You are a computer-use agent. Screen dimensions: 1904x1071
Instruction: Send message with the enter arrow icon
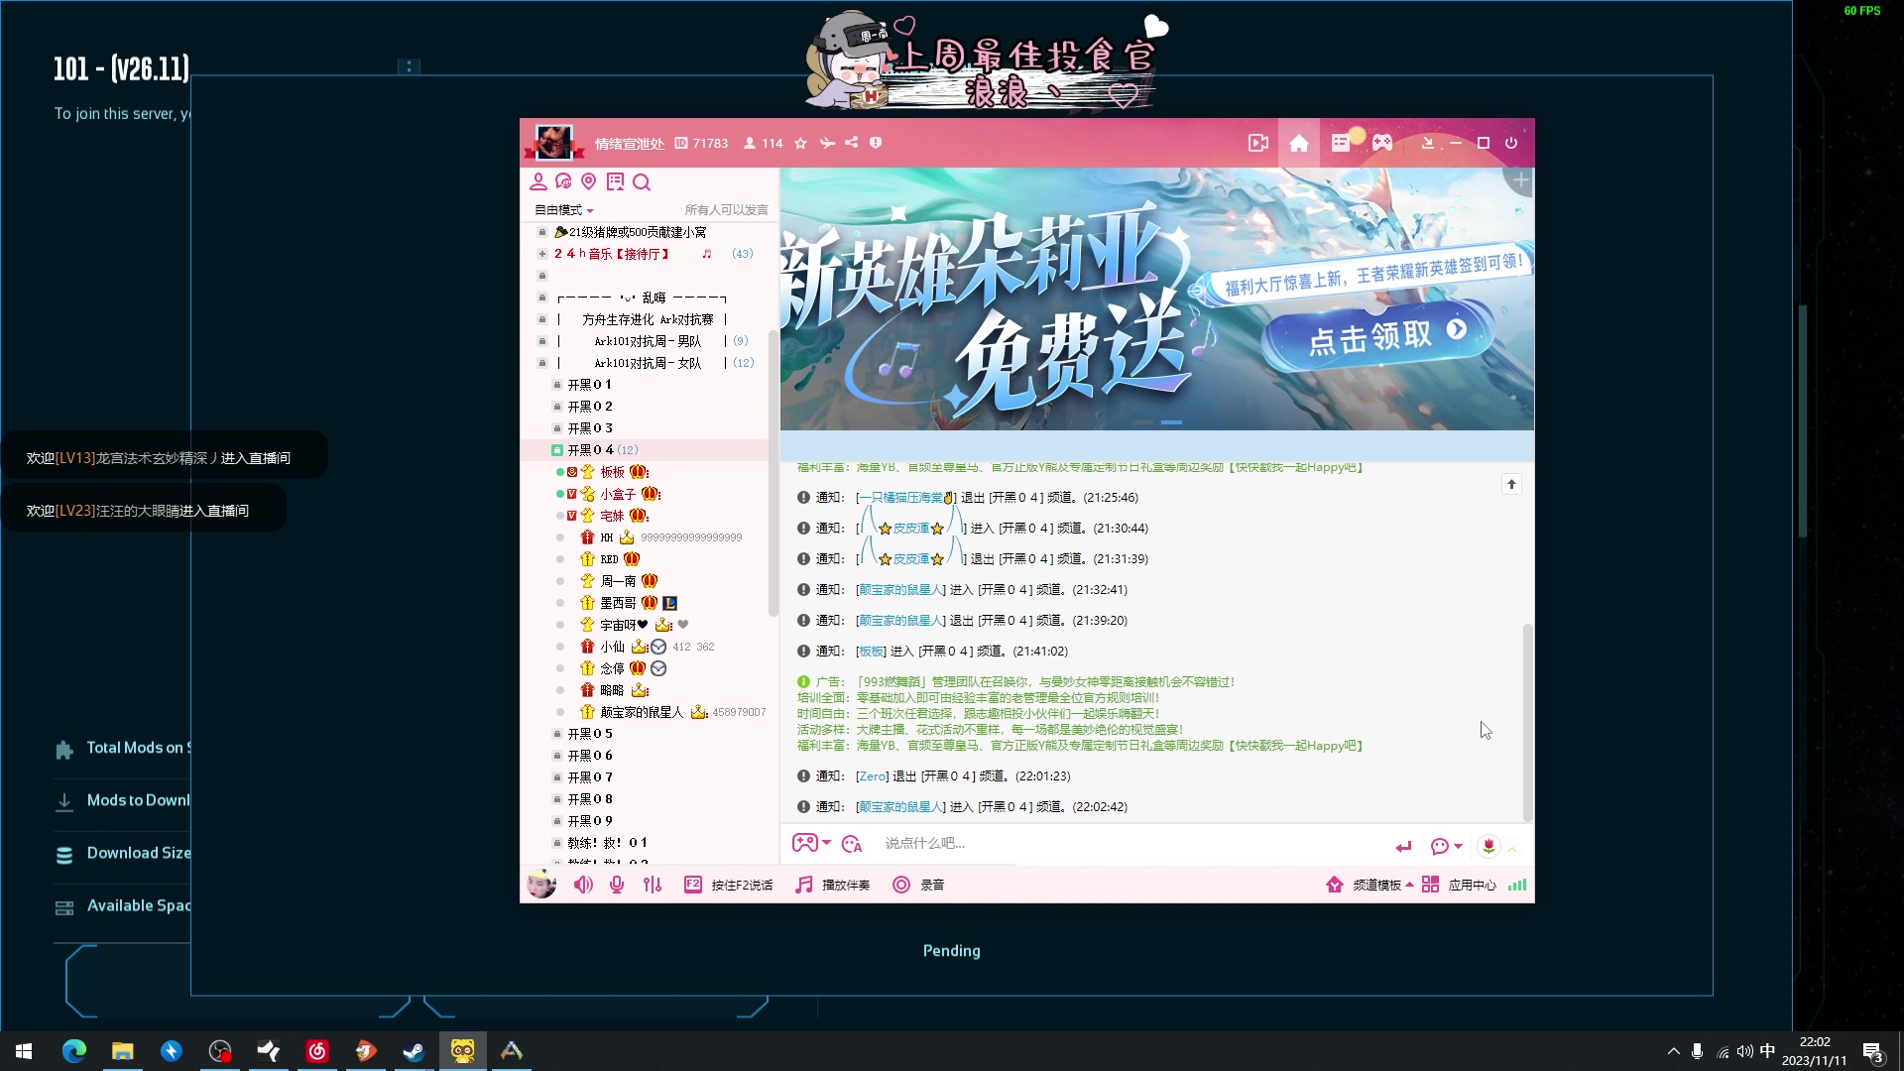coord(1403,846)
